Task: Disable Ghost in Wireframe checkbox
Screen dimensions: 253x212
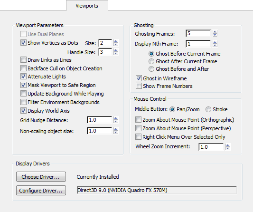Action: pyautogui.click(x=139, y=78)
